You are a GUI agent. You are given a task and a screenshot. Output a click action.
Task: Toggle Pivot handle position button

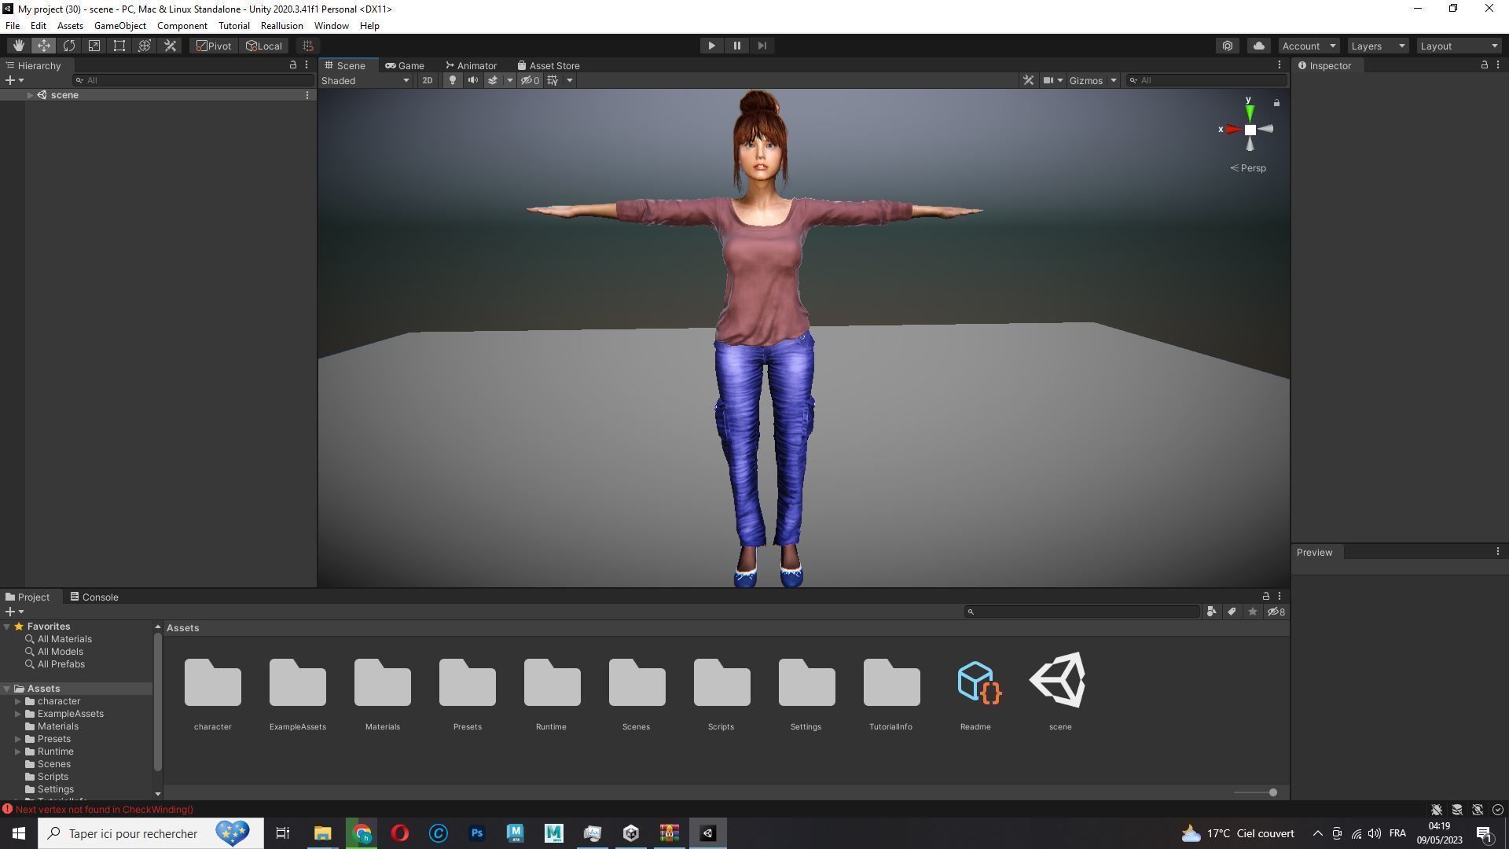214,46
